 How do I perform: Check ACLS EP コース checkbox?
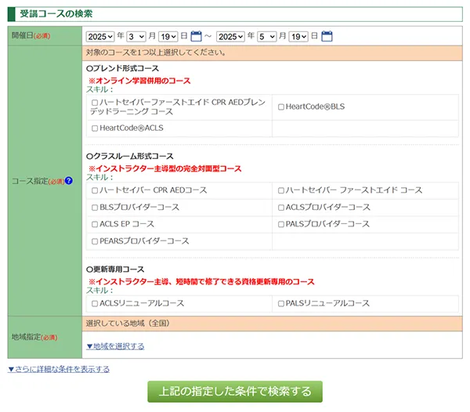point(95,224)
